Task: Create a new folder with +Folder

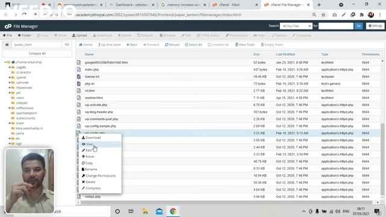Action: tap(24, 36)
